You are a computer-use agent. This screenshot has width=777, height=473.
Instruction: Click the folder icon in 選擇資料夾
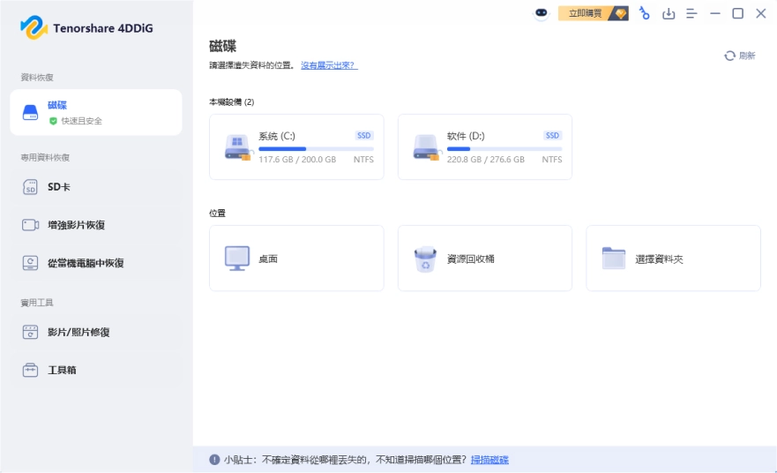point(614,258)
